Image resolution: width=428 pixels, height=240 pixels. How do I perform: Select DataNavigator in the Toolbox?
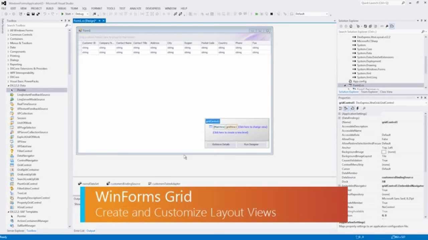tap(26, 156)
